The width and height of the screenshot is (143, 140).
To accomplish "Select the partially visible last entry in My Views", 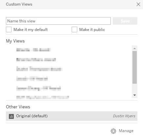I will coord(43,98).
